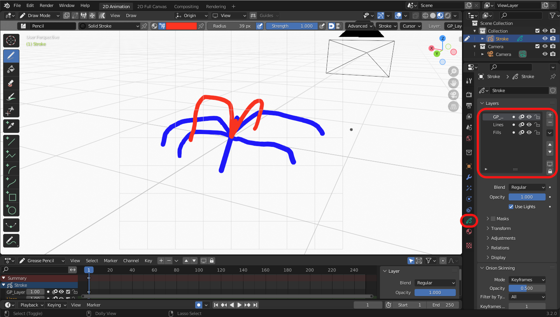The image size is (560, 317).
Task: Switch to the Rendering workspace tab
Action: click(x=216, y=7)
